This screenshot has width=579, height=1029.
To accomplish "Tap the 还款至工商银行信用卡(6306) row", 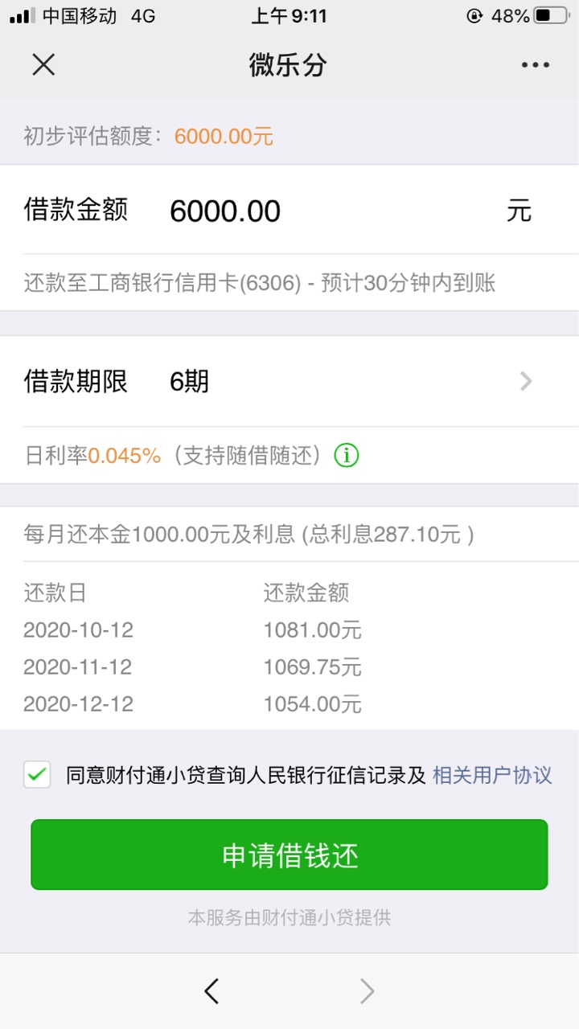I will (x=289, y=282).
